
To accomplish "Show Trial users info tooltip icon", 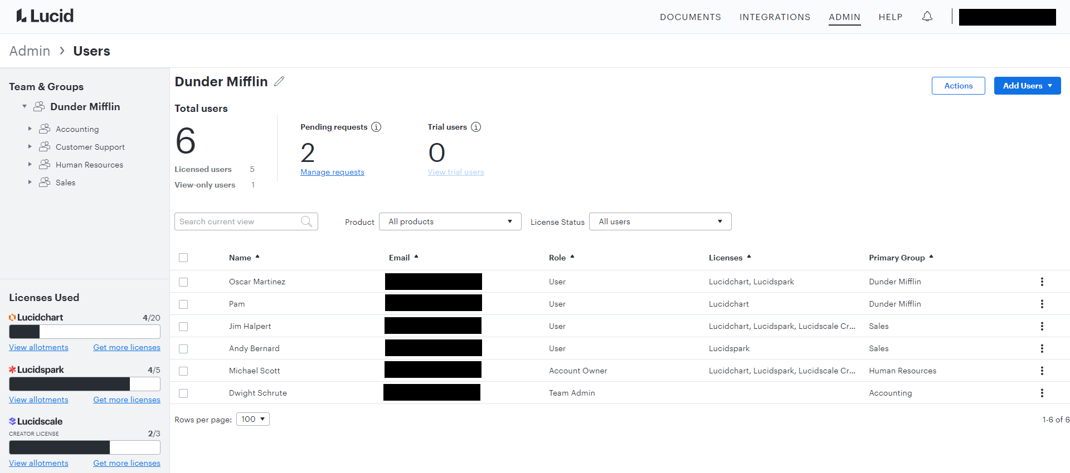I will (476, 127).
